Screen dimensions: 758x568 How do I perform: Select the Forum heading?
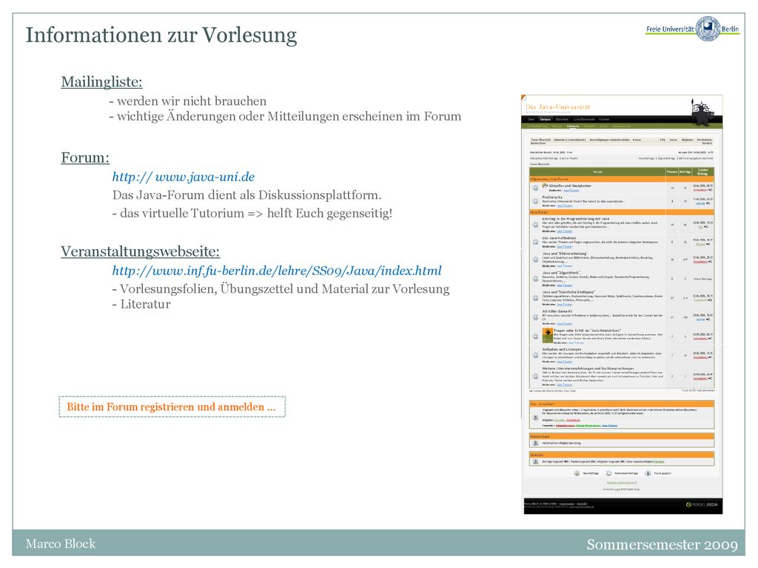85,158
